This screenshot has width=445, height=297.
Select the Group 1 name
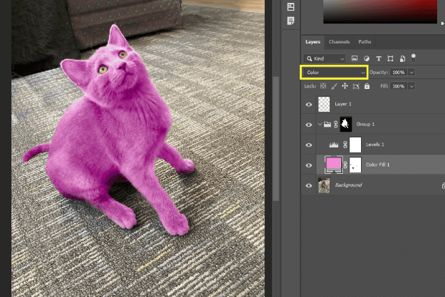coord(365,124)
